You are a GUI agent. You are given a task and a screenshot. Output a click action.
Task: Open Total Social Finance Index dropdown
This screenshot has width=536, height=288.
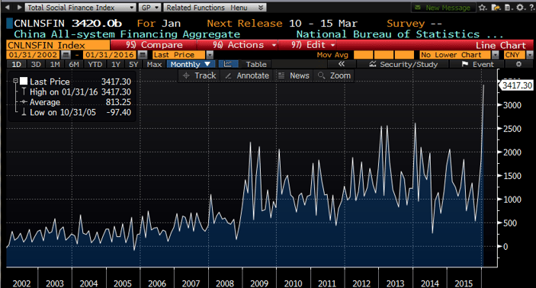tap(80, 8)
